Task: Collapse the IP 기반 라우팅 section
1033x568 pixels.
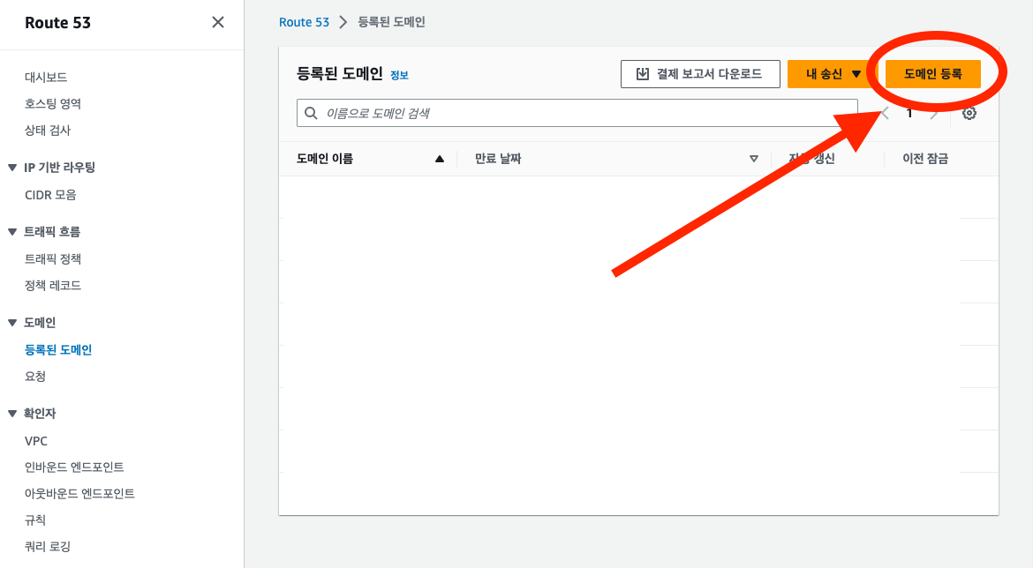Action: tap(12, 168)
